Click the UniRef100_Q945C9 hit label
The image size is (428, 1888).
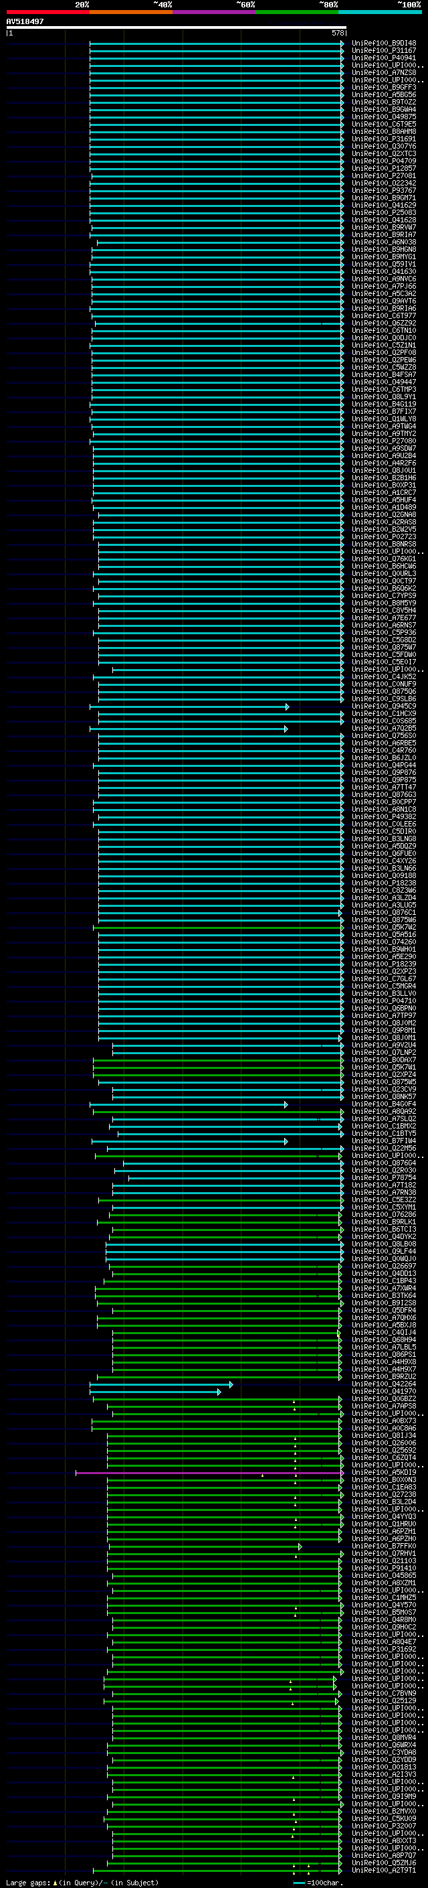383,707
